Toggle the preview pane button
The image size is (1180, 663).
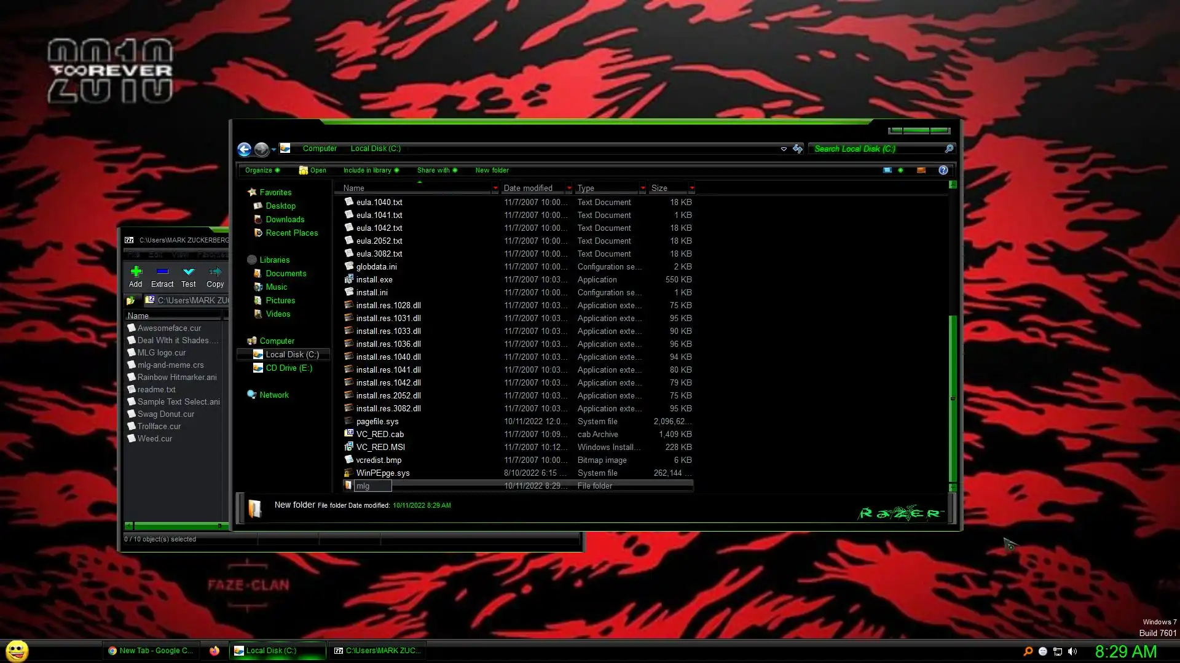[921, 170]
